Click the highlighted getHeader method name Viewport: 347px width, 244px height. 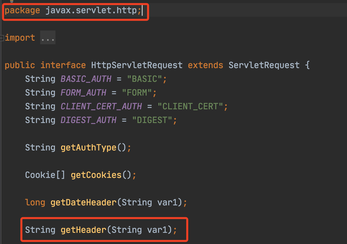coord(83,230)
